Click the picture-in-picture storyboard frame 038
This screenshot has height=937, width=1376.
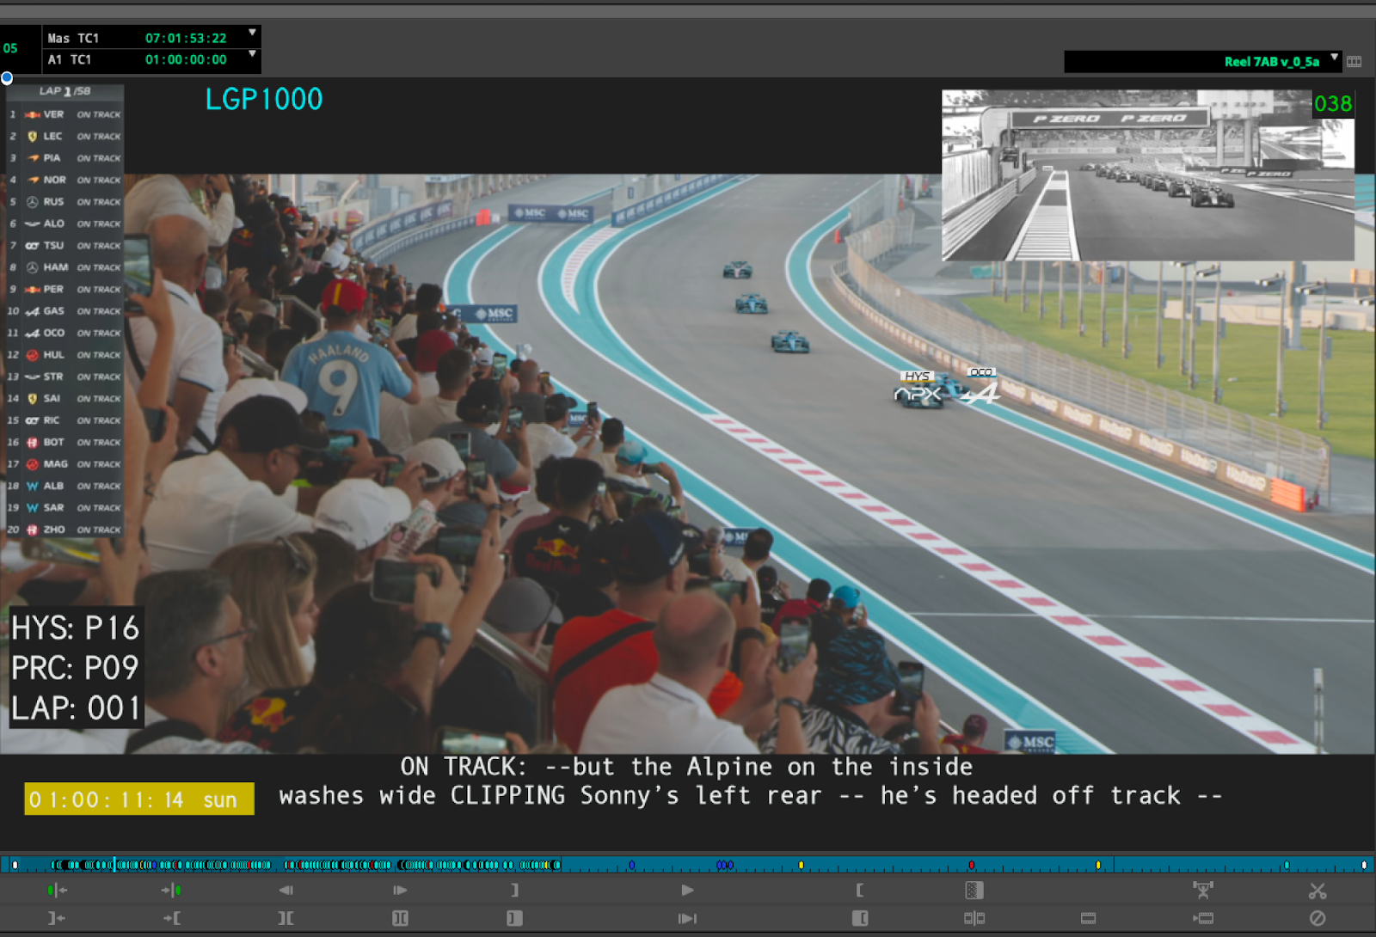pos(1148,175)
